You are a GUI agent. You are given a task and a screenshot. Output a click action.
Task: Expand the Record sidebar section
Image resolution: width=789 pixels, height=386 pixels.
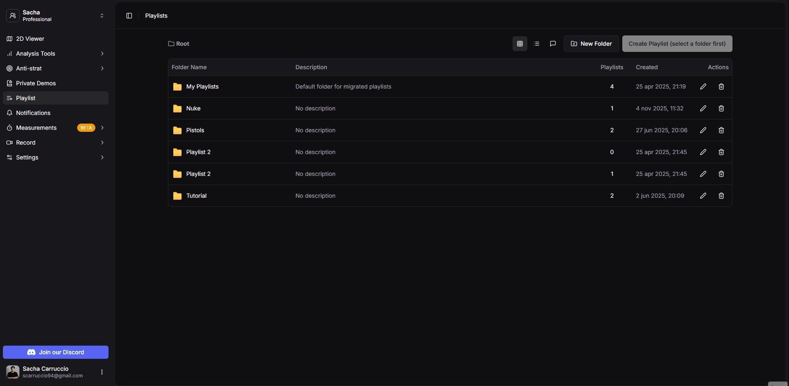point(102,143)
